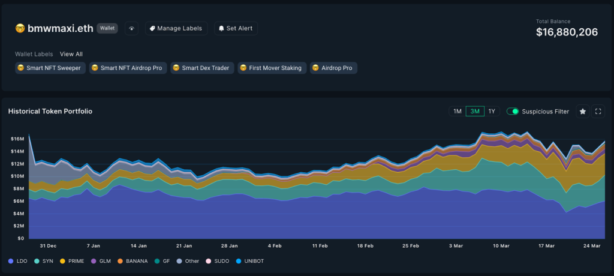Click the star favorite chart icon
Viewport: 614px width, 276px height.
click(582, 111)
